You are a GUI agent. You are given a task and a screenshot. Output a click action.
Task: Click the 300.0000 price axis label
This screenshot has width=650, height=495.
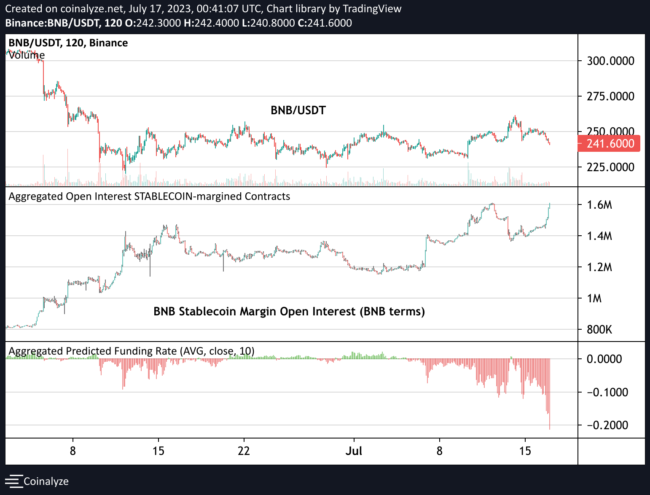pos(610,61)
